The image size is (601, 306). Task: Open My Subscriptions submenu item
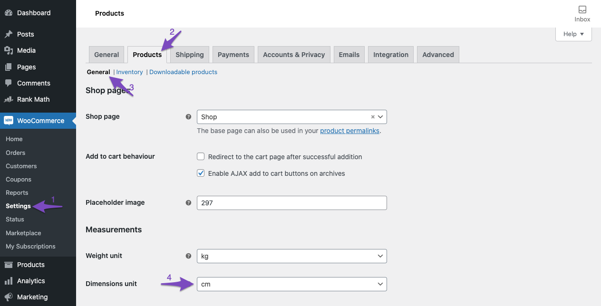(30, 247)
